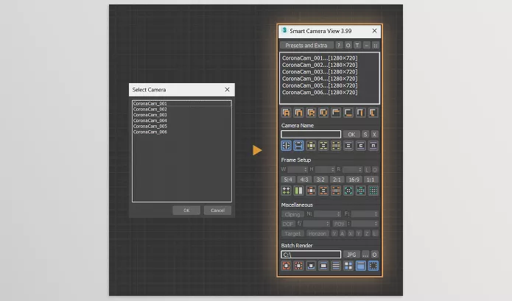Open settings with the gear button beside Presets

pyautogui.click(x=348, y=46)
